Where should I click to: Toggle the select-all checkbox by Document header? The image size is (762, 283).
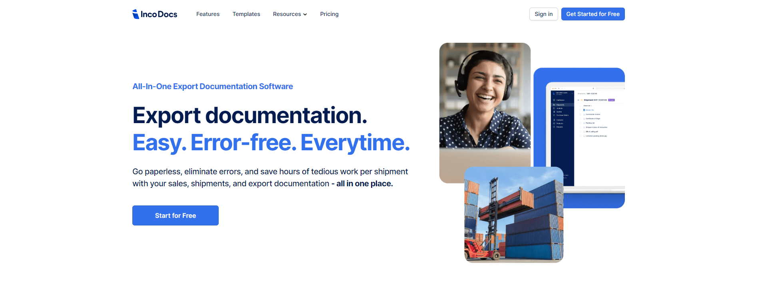(580, 106)
